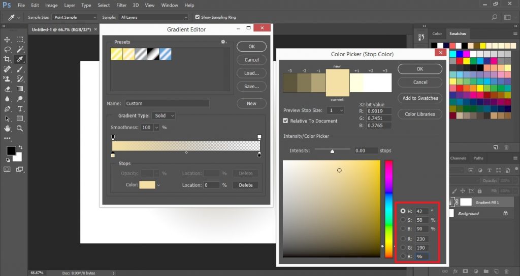Viewport: 520px width, 276px height.
Task: Select the History Brush tool
Action: click(x=20, y=79)
